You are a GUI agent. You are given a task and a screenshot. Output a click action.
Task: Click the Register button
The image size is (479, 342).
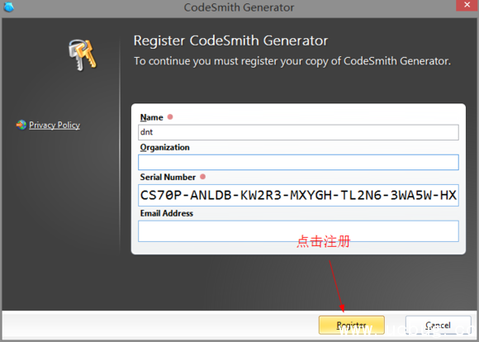point(351,325)
